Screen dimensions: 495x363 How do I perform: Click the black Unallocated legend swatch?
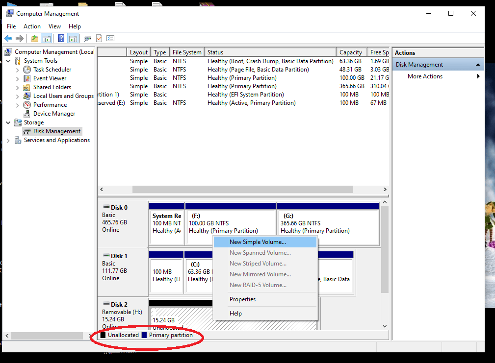tap(103, 335)
